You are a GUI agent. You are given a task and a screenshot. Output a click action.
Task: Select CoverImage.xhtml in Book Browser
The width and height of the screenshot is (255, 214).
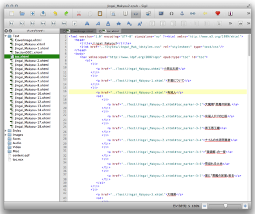coord(28,40)
